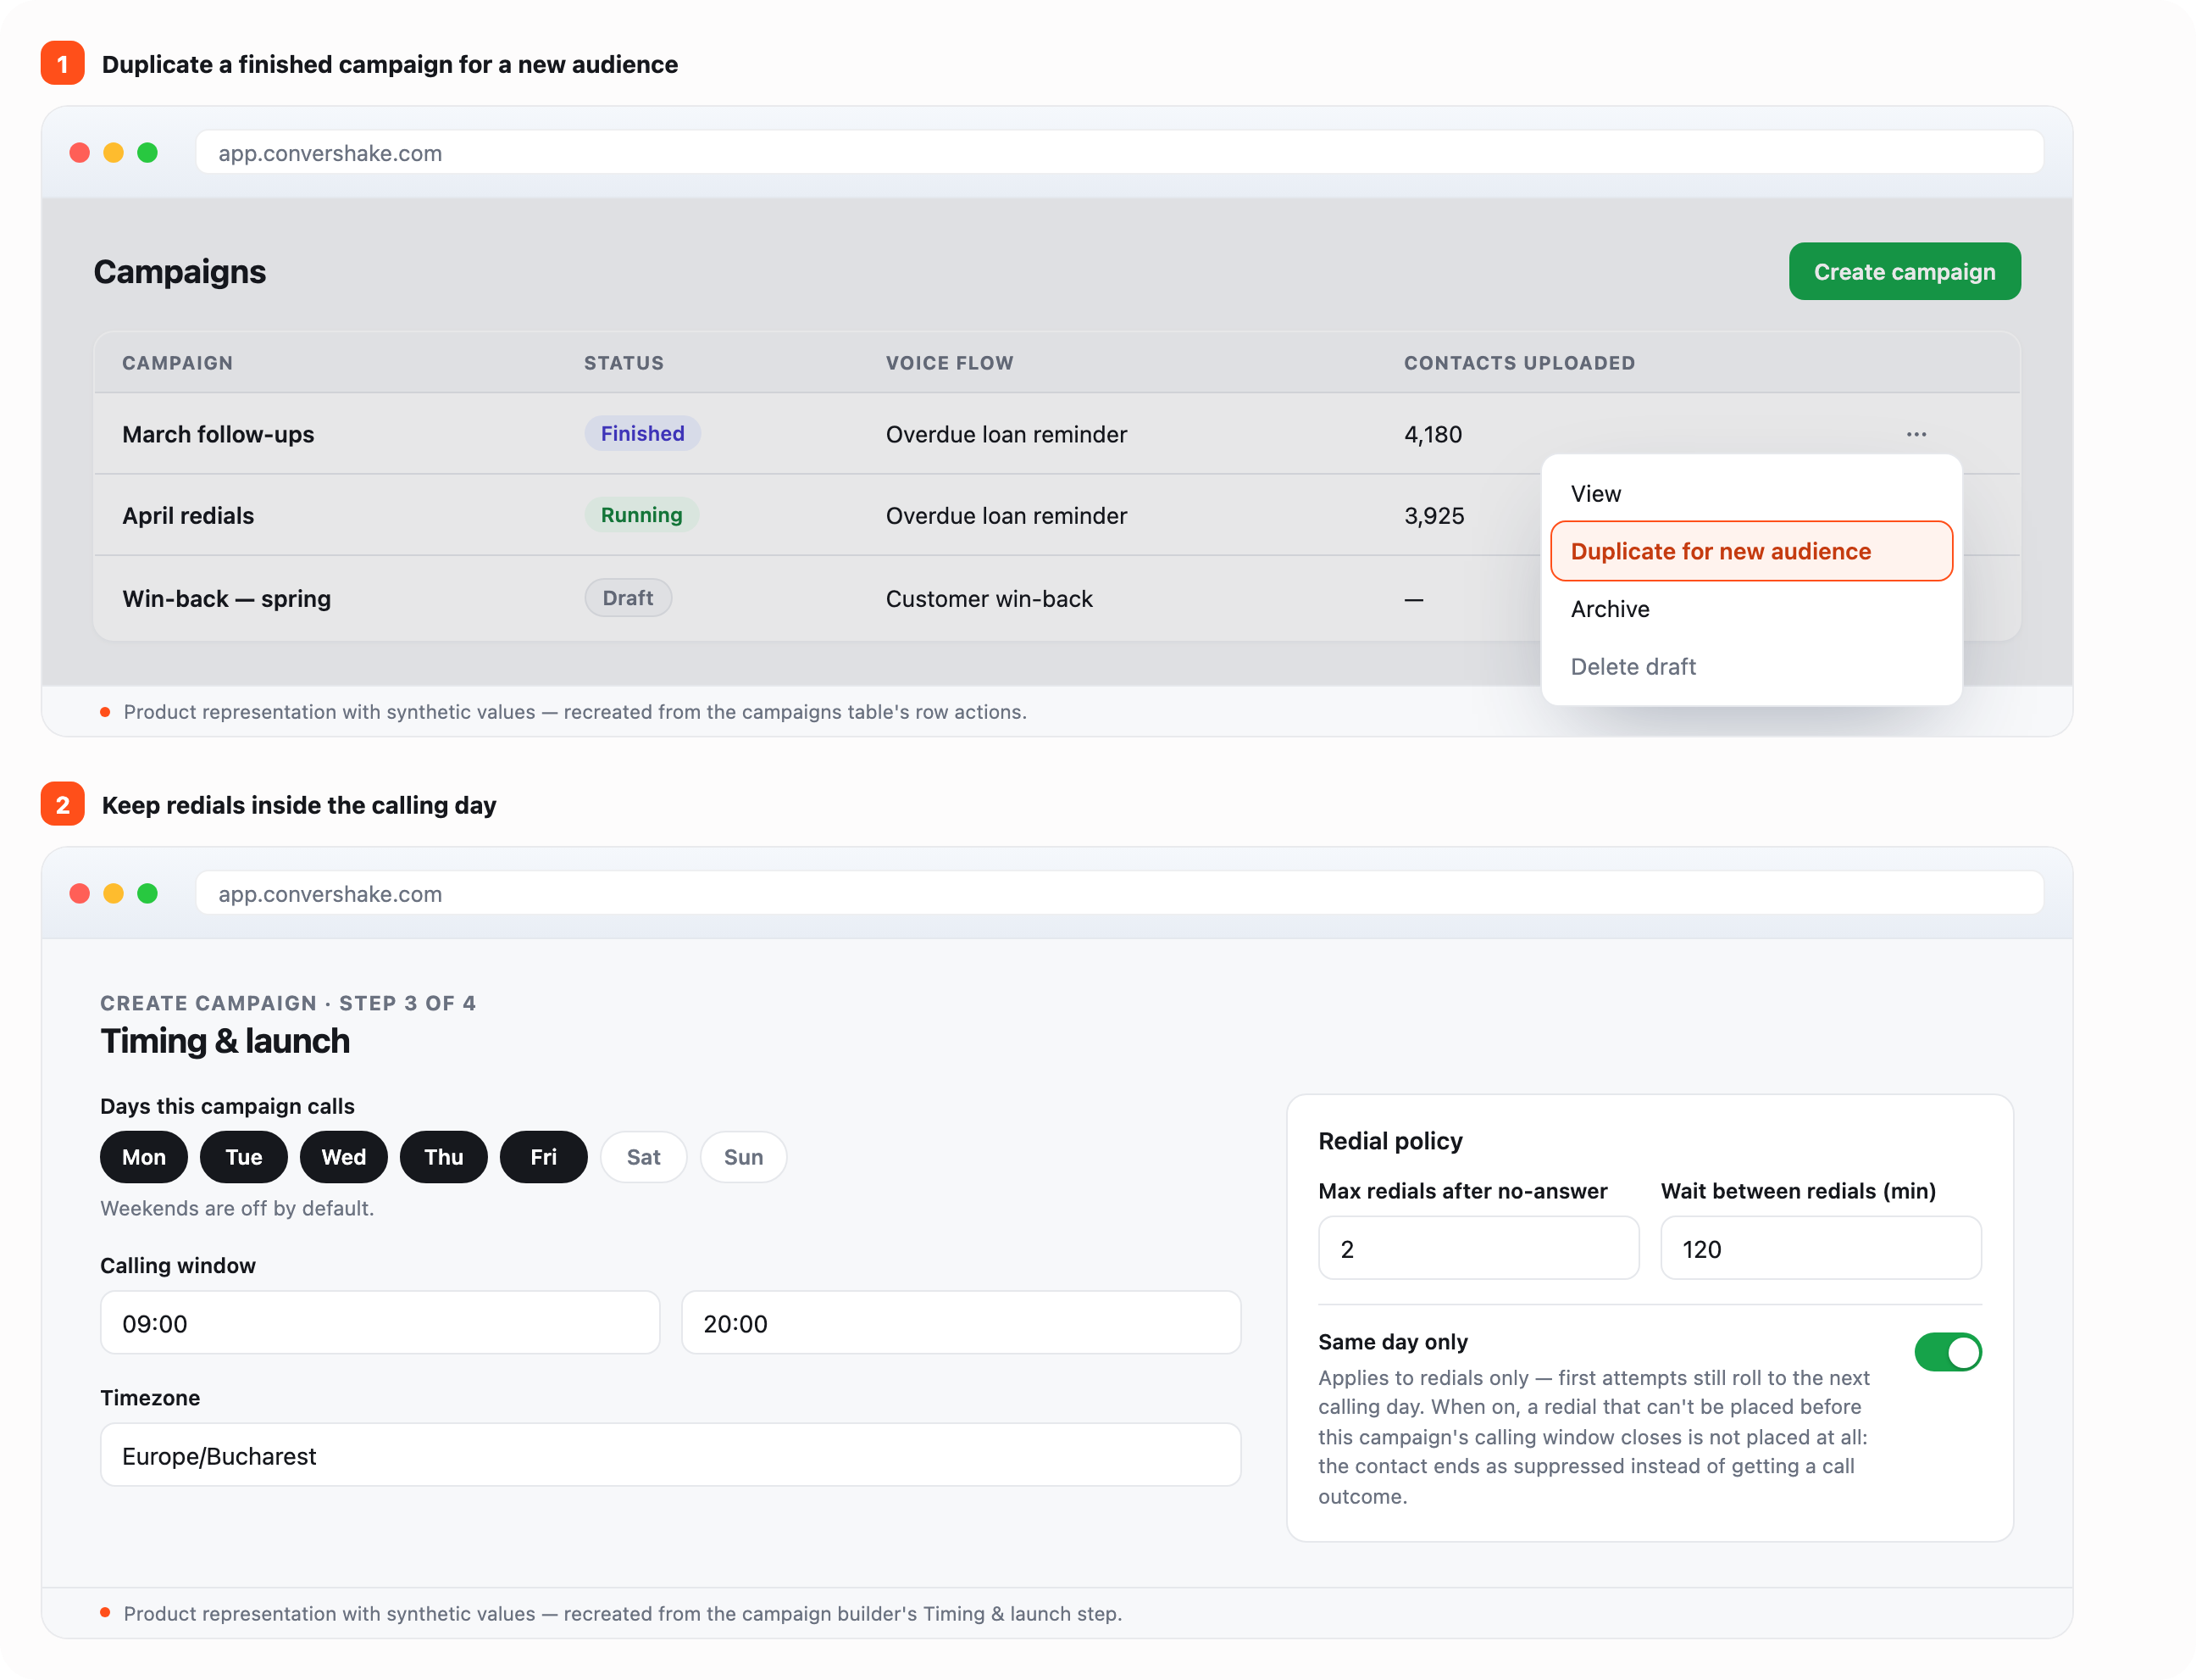Enable Sat calling day
2196x1680 pixels.
[644, 1157]
